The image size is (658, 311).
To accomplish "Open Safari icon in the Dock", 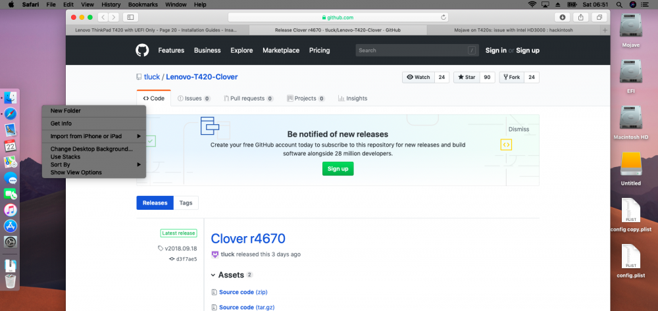I will click(x=11, y=114).
